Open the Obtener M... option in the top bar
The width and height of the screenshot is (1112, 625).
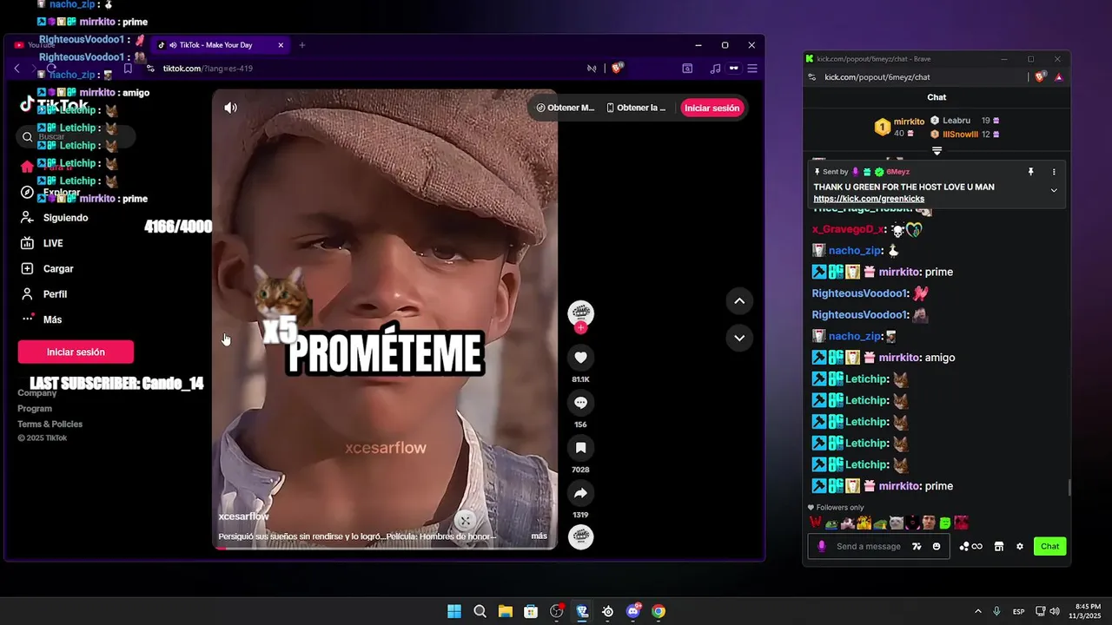click(x=566, y=108)
